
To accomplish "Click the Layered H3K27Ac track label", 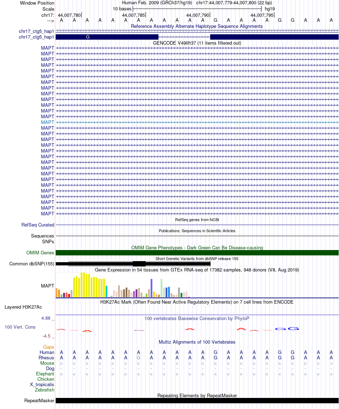I will [x=23, y=307].
